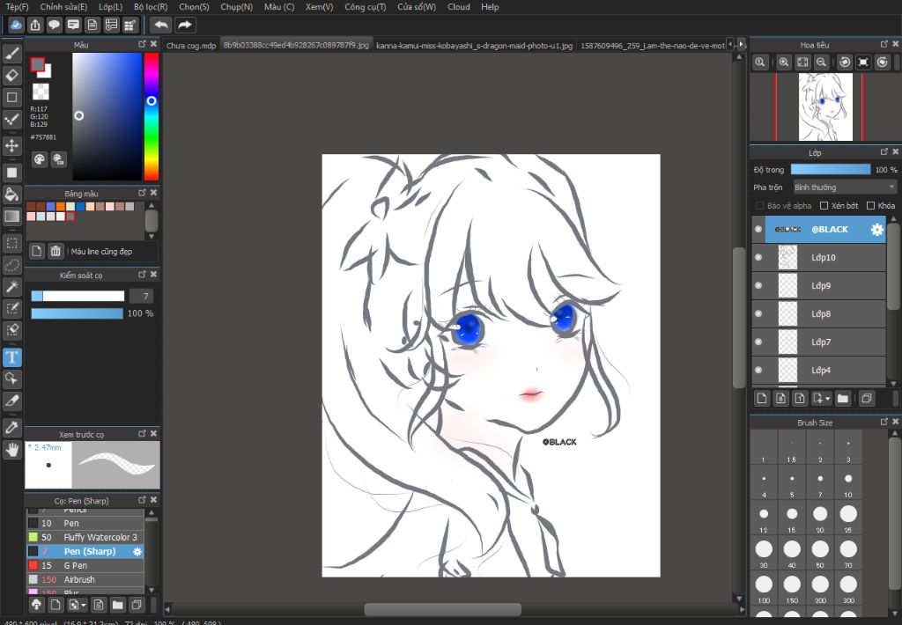Toggle visibility of Lớp4 layer

(758, 370)
